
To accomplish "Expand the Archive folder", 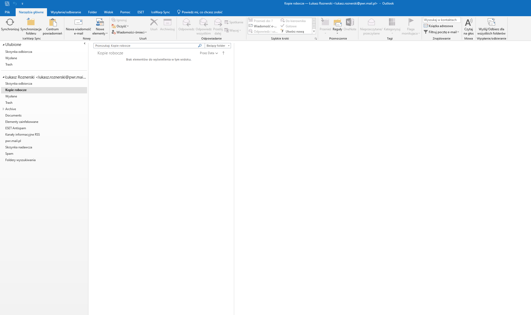I will [x=3, y=109].
